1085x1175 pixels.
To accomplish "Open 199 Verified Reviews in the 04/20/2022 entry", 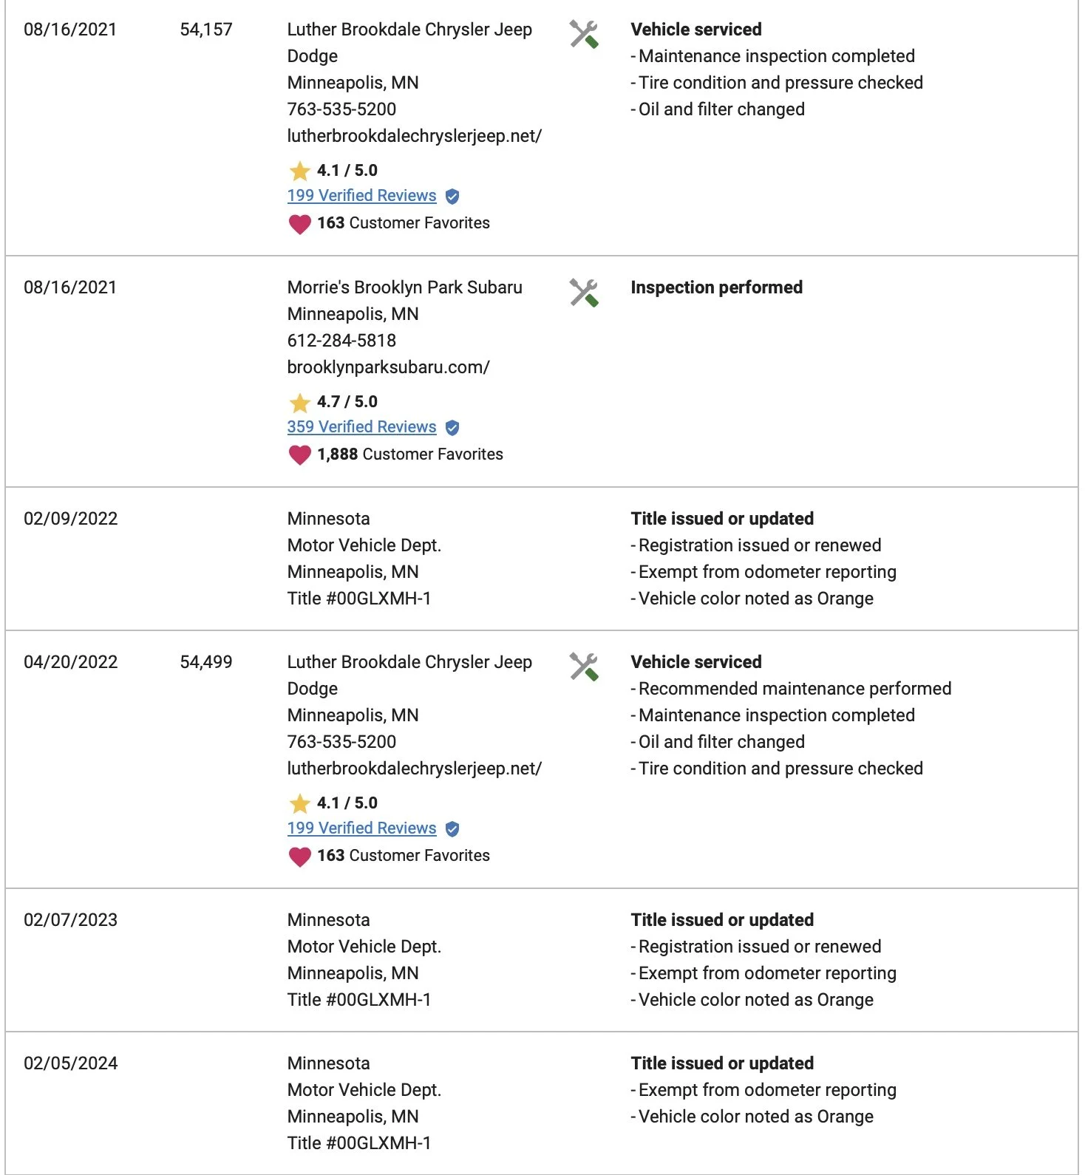I will click(361, 828).
